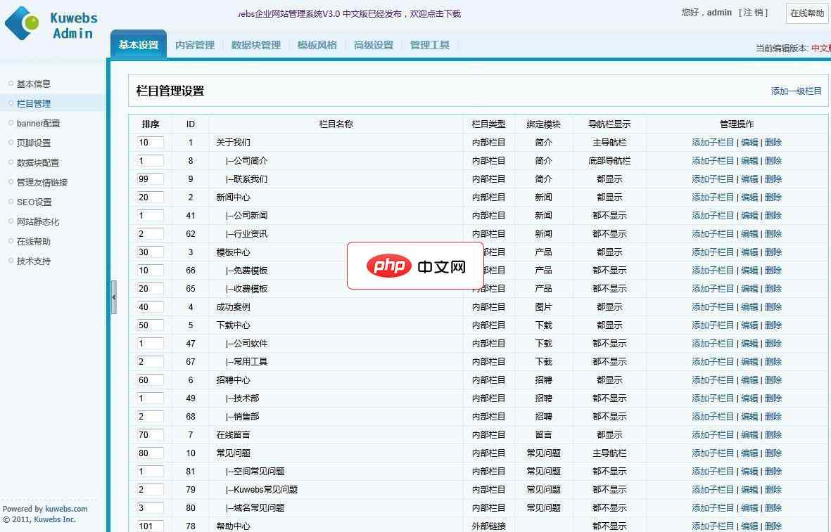Screen dimensions: 831x532
Task: Open 页脚设置 from the sidebar
Action: coord(34,143)
